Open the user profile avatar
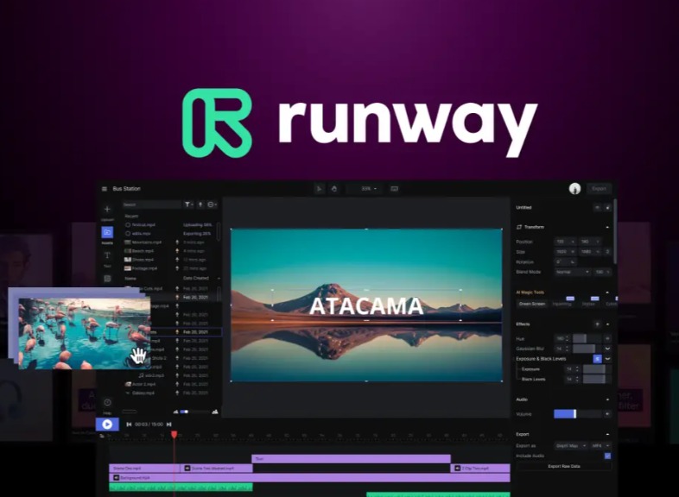 click(x=574, y=189)
